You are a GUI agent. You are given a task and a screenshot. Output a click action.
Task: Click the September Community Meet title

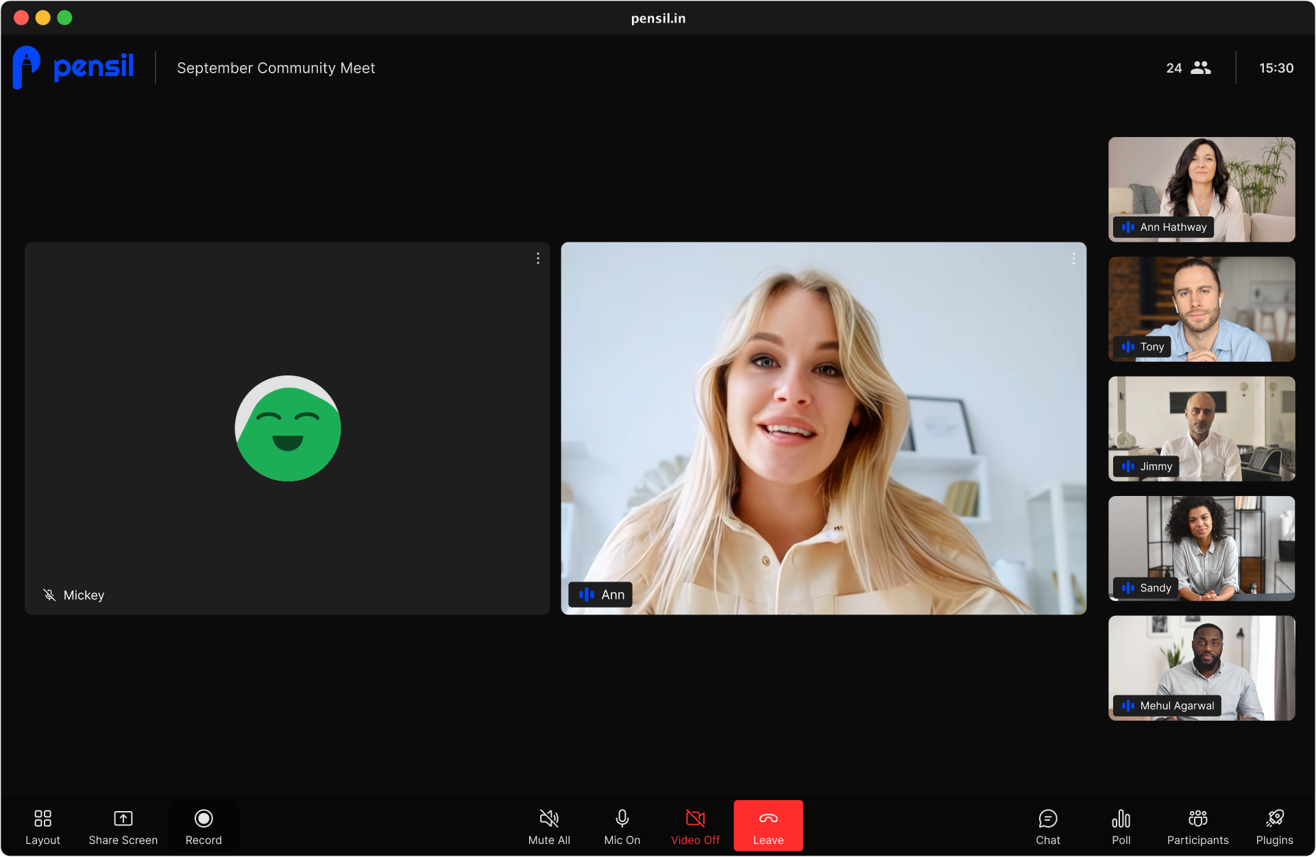pos(276,68)
